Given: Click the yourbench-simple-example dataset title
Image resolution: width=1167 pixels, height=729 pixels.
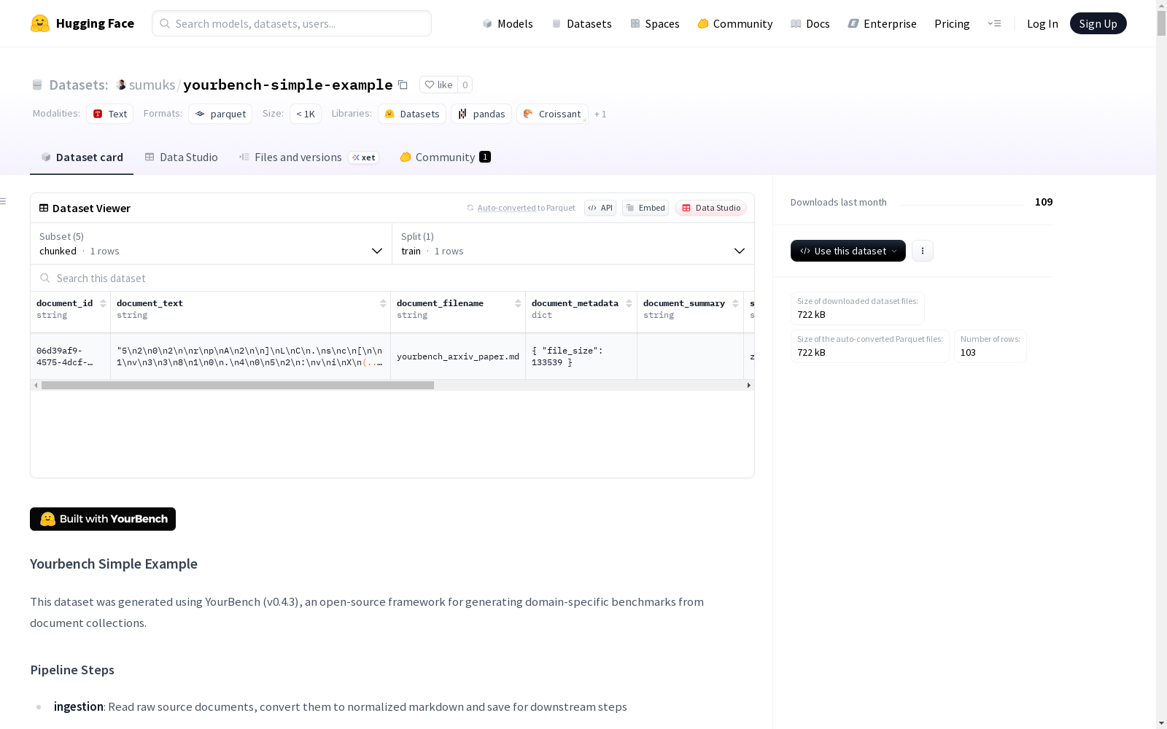Looking at the screenshot, I should (x=288, y=85).
